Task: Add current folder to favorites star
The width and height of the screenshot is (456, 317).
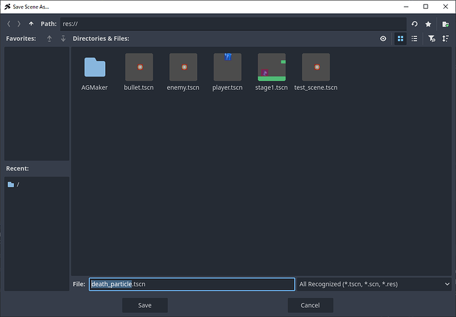Action: coord(429,24)
